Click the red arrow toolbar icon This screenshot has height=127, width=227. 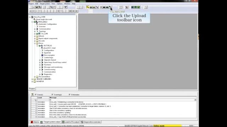tap(127, 7)
